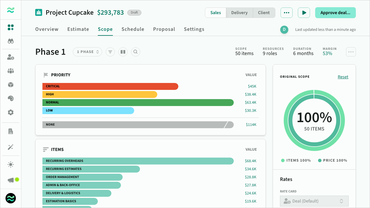Toggle light theme sun icon
The width and height of the screenshot is (370, 208).
tap(11, 164)
